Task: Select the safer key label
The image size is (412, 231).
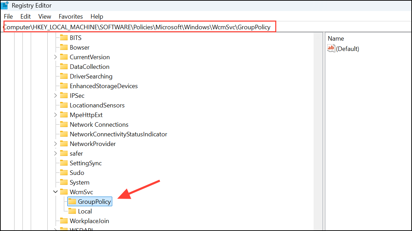Action: pos(76,154)
